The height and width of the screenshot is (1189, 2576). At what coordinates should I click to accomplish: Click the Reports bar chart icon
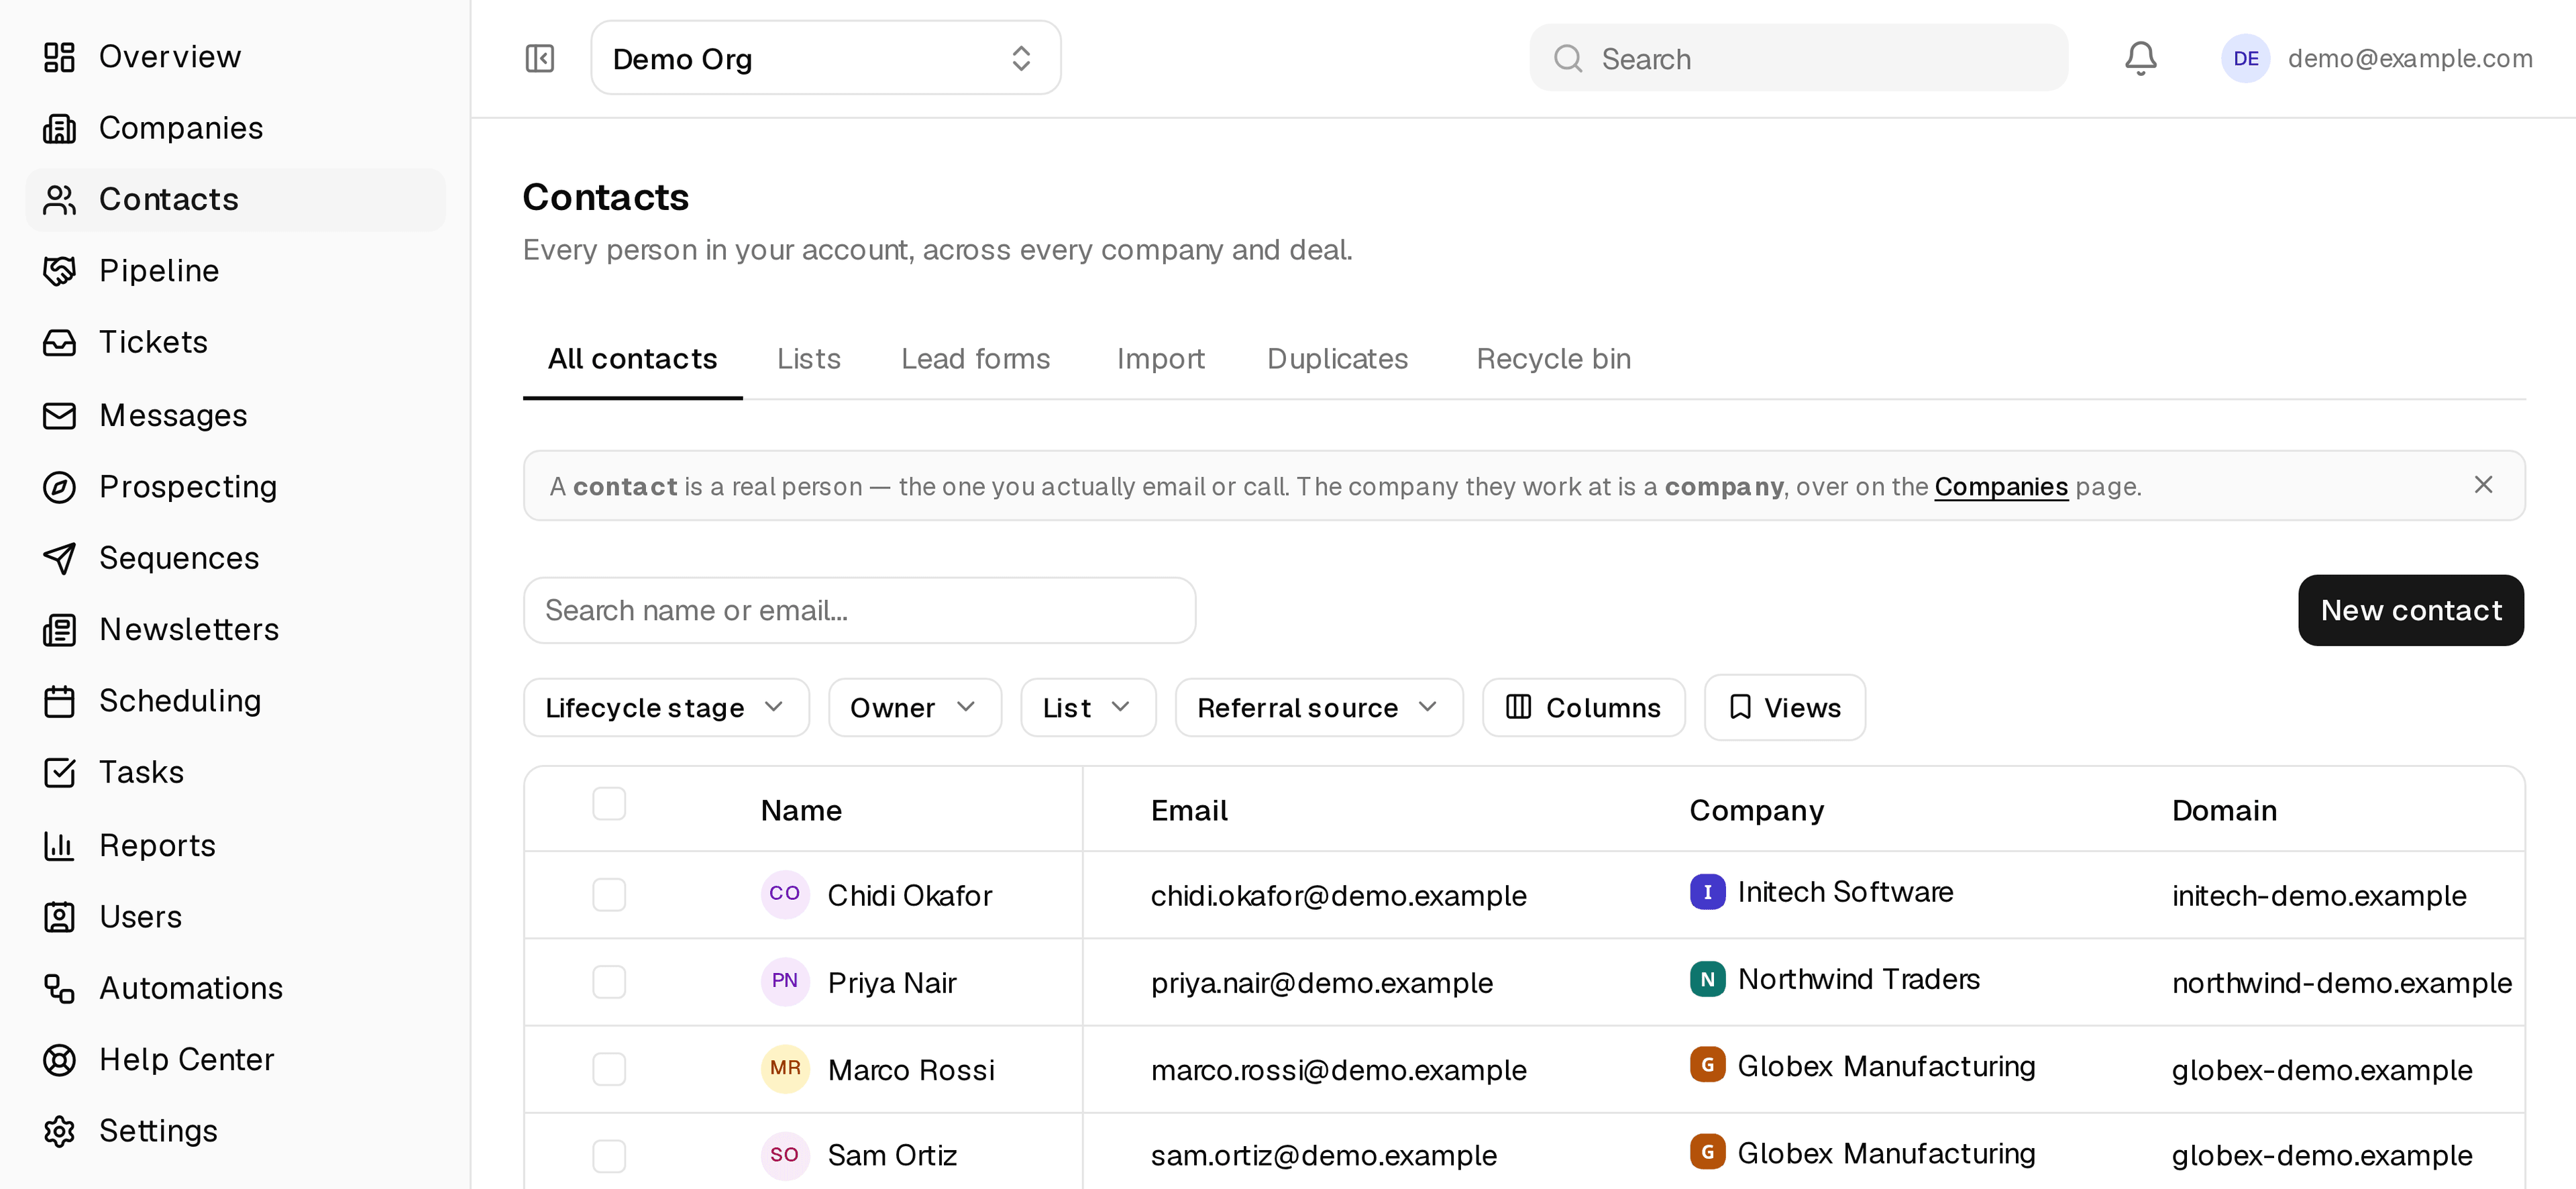tap(59, 846)
